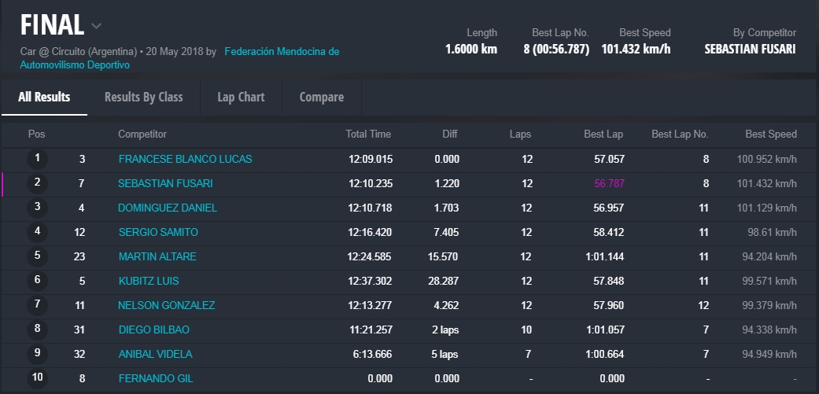The height and width of the screenshot is (394, 819).
Task: Open the Lap Chart tab
Action: (241, 98)
